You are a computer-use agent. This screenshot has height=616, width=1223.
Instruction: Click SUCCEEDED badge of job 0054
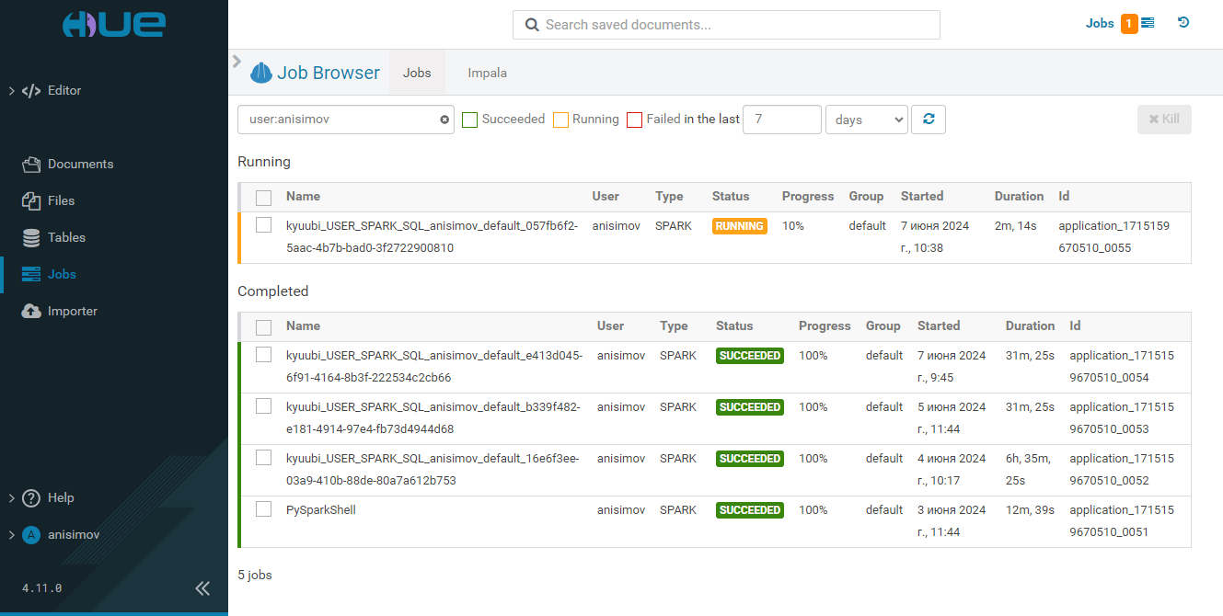[x=750, y=356]
